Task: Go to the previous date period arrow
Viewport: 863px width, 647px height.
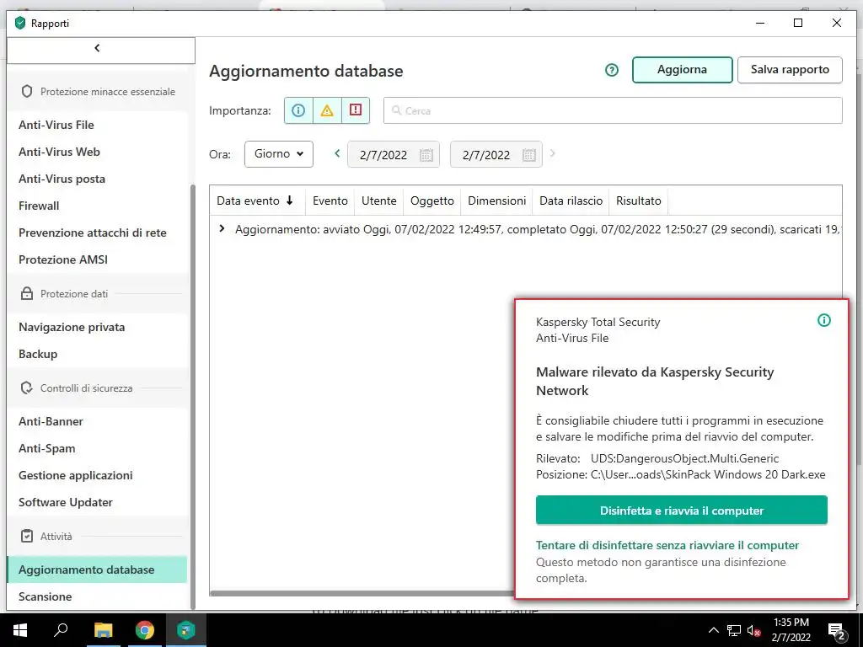Action: click(337, 153)
